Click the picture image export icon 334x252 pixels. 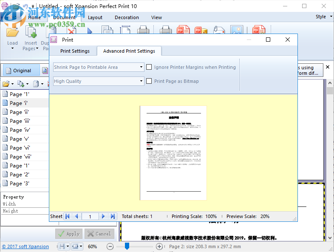click(x=237, y=30)
